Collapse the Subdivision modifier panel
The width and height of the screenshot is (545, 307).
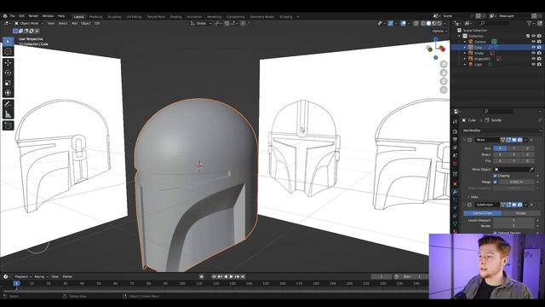click(x=465, y=205)
